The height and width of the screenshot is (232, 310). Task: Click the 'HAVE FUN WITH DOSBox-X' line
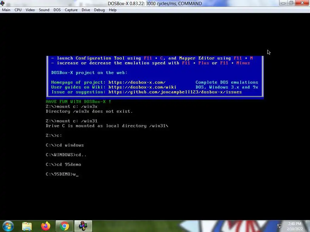tap(78, 101)
